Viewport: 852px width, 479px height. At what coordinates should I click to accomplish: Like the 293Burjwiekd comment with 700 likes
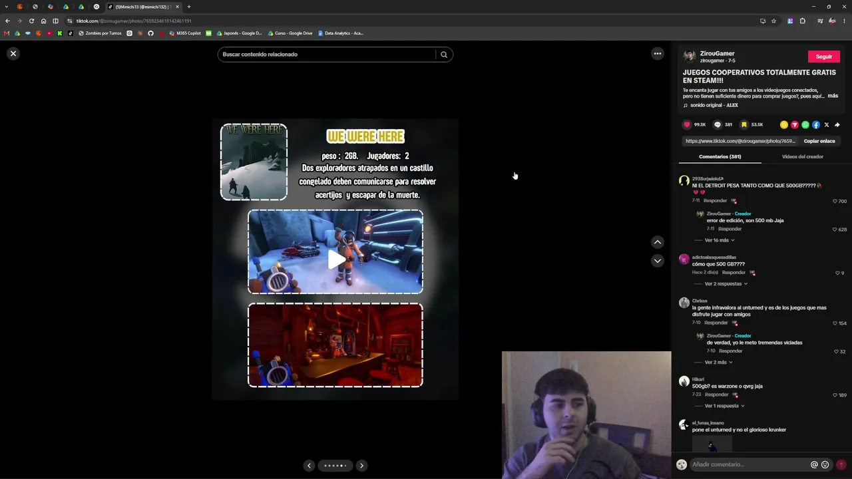(835, 201)
